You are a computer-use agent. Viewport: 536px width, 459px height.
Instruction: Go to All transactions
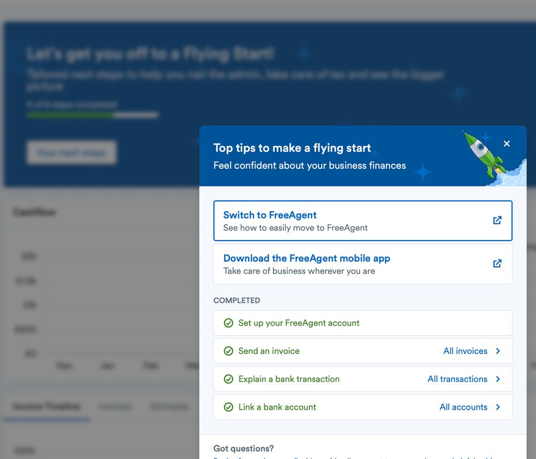pyautogui.click(x=457, y=379)
